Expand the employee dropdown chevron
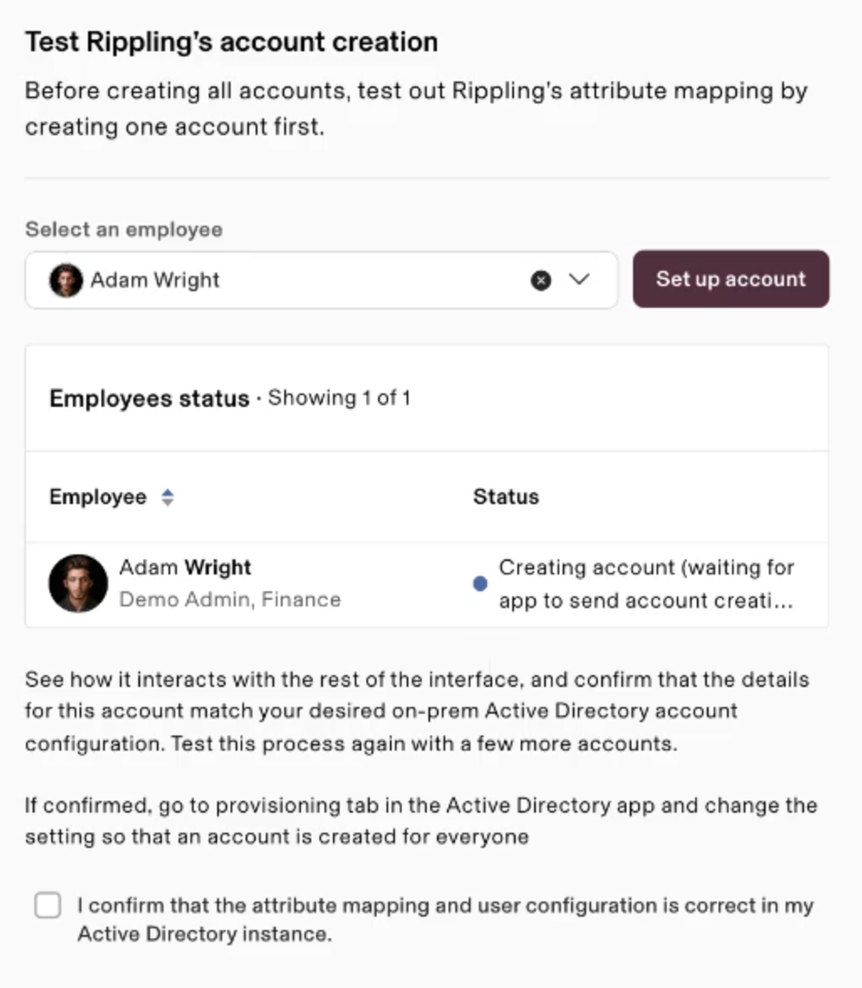Screen dimensions: 862x988 (x=579, y=279)
